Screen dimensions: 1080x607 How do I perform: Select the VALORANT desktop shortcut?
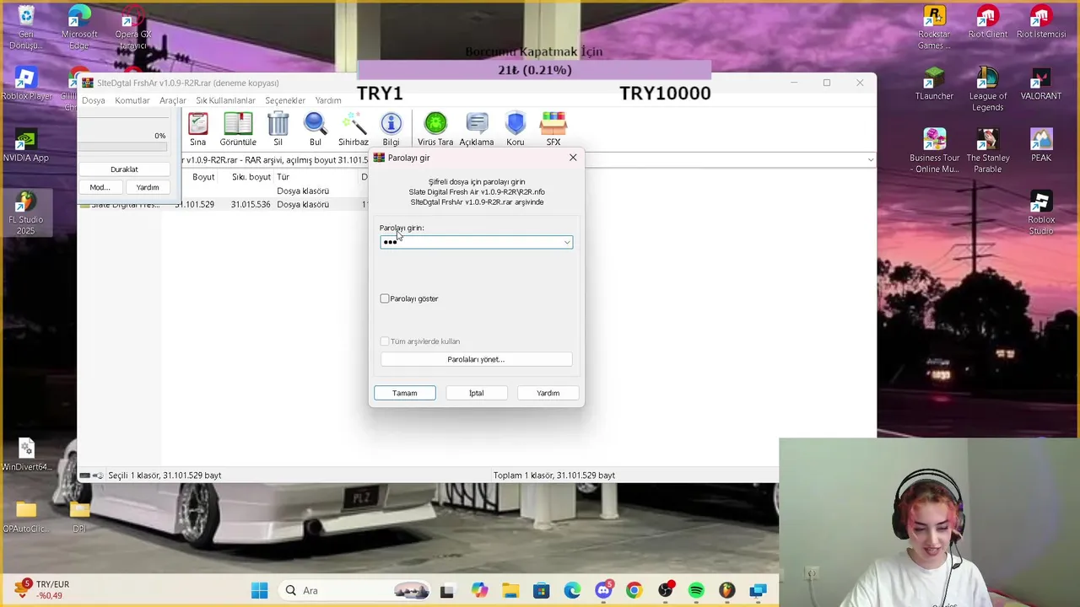[x=1041, y=83]
